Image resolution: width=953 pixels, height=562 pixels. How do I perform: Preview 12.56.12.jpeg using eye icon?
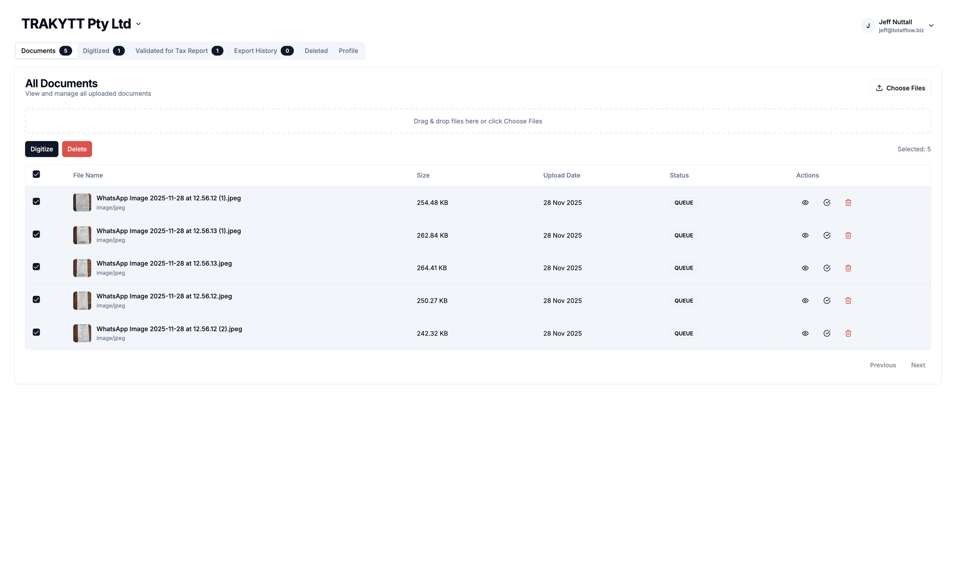805,301
